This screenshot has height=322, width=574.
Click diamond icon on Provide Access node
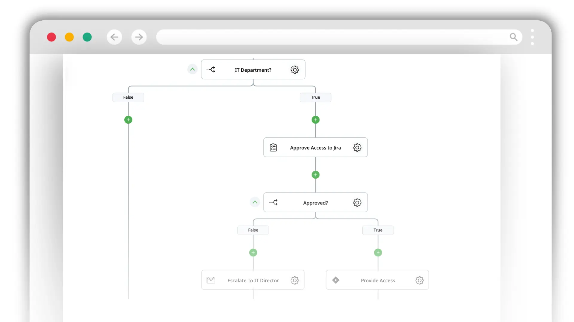pos(336,280)
